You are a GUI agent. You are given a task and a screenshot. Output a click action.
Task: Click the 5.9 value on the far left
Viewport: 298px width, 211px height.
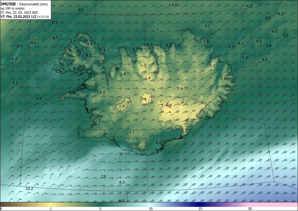pyautogui.click(x=19, y=46)
